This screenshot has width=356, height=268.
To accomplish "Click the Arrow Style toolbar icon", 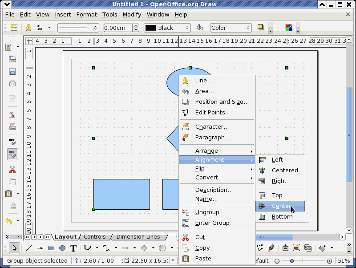I will tap(40, 28).
